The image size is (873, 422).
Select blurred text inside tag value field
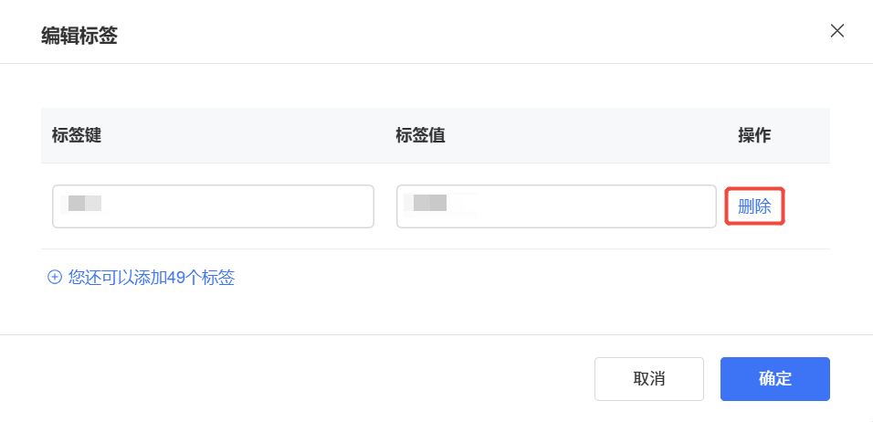pyautogui.click(x=430, y=203)
